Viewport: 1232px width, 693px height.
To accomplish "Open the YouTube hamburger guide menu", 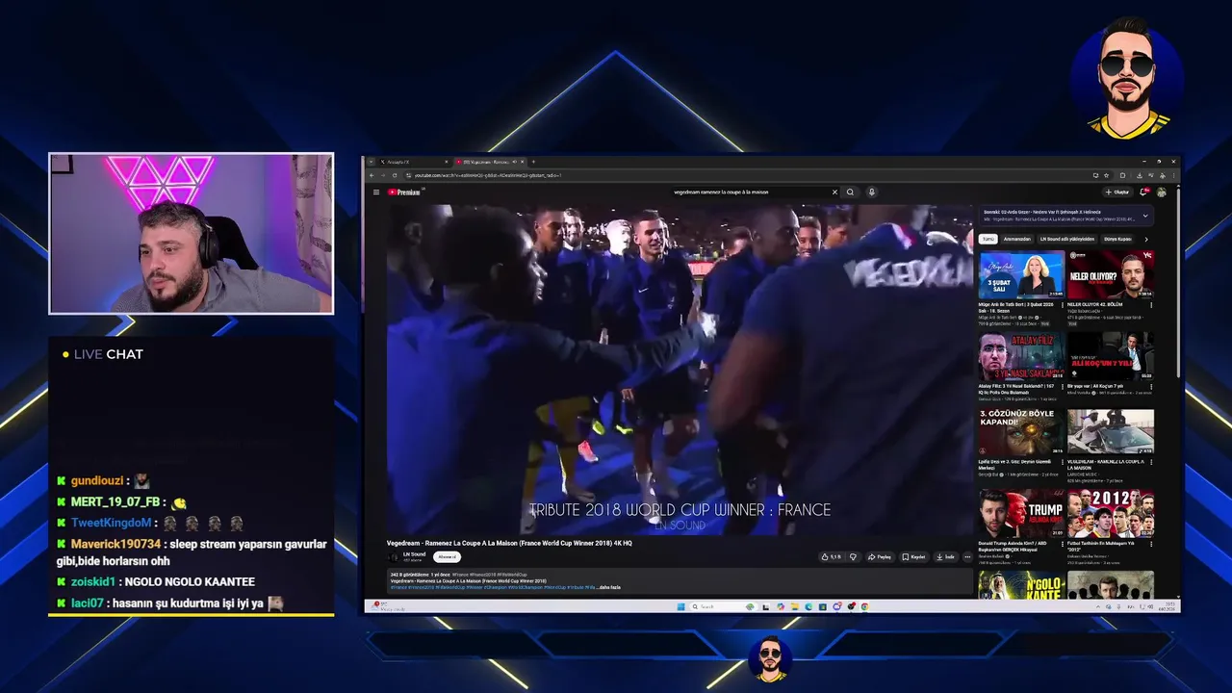I will pyautogui.click(x=376, y=192).
